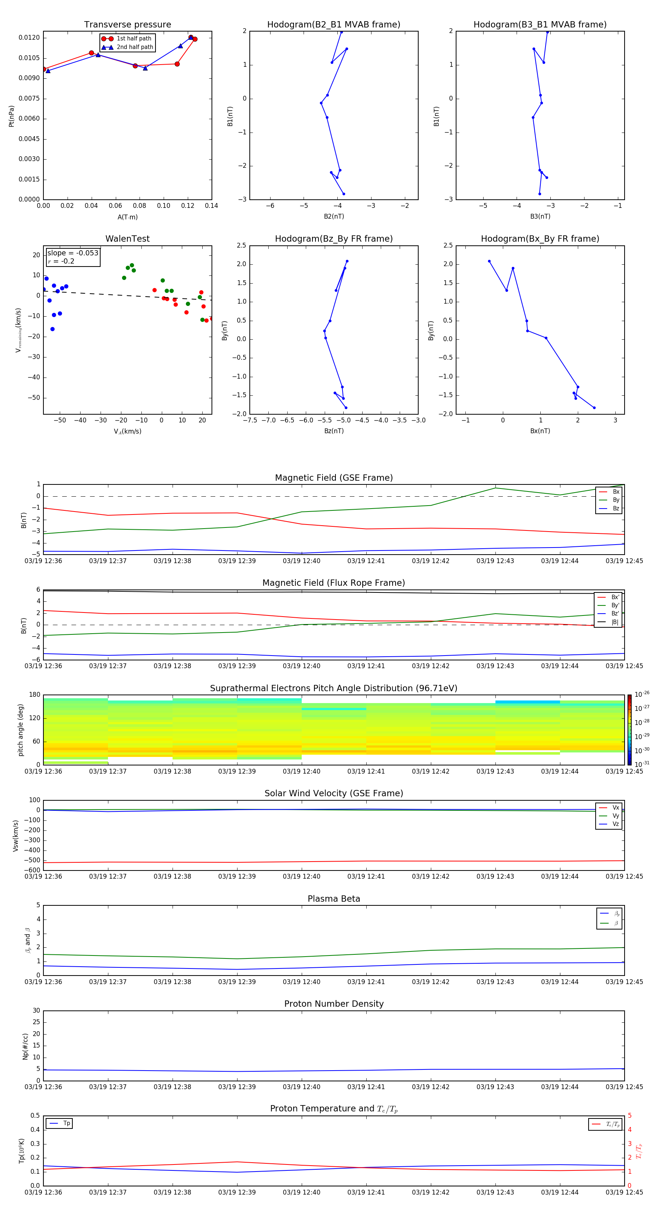Click the 'slope = -0.053' annotation
668x1225 pixels.
point(73,253)
